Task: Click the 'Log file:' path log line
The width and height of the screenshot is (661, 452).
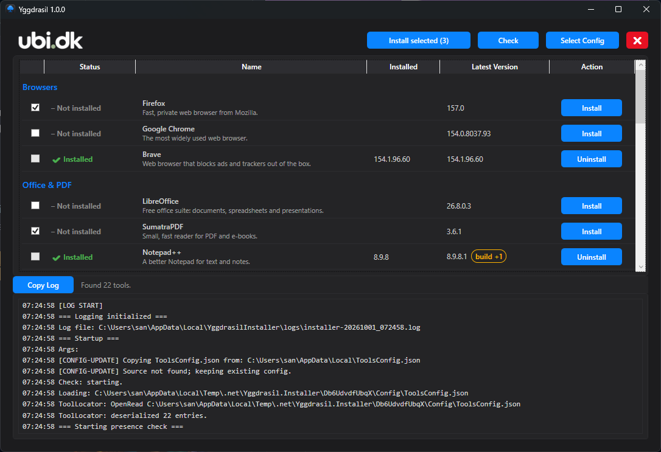Action: [x=222, y=327]
